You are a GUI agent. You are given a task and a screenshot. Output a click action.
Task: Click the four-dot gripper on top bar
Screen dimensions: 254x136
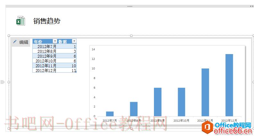point(130,6)
